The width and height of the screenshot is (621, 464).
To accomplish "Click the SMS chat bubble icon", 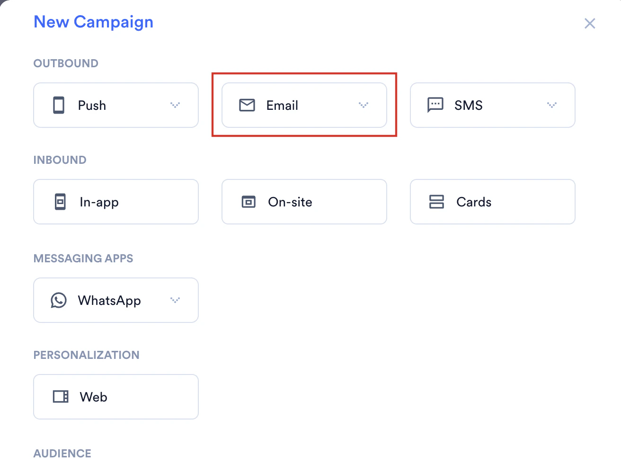I will click(x=435, y=105).
